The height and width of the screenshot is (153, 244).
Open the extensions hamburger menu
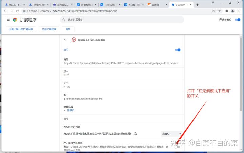pos(8,20)
